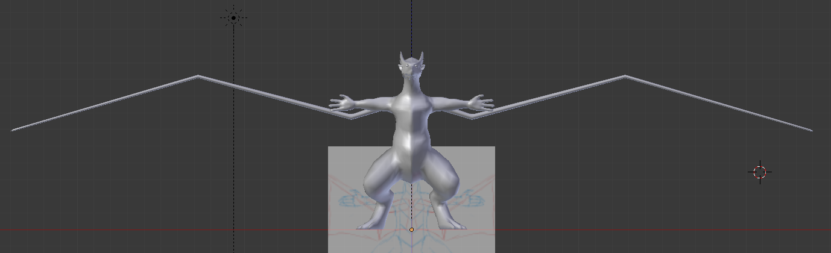Click the dragon's right-side horn
The height and width of the screenshot is (253, 831).
[422, 58]
